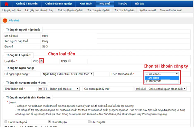
Task: Uncheck the Quận/Huyện checkbox
Action: pyautogui.click(x=49, y=122)
